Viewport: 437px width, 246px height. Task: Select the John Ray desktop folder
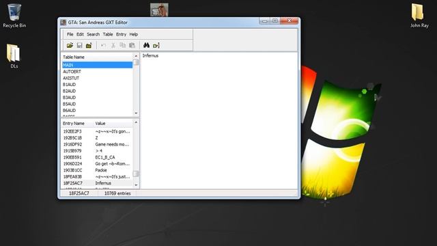tap(419, 16)
